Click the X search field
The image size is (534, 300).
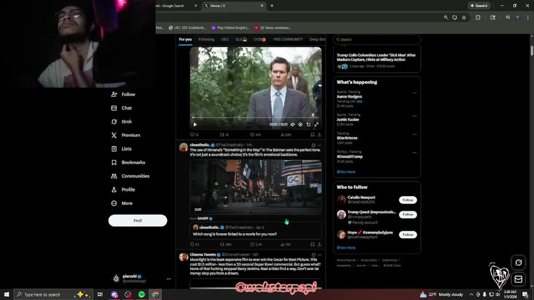pyautogui.click(x=377, y=40)
